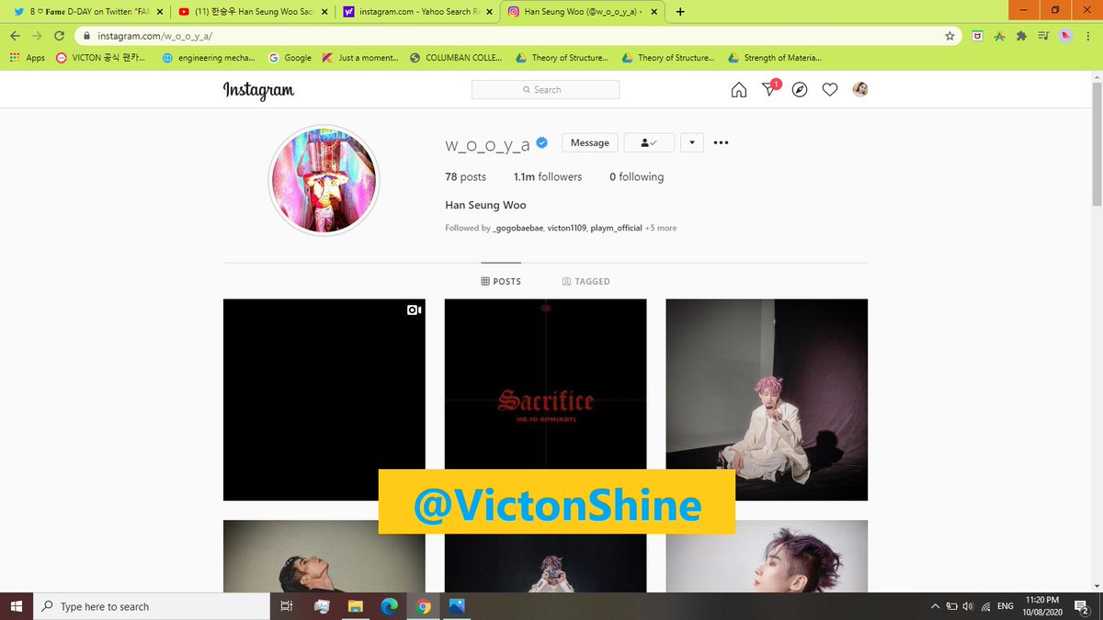Click the verified badge beside w_o_o_y_a
The image size is (1103, 620).
pos(542,142)
